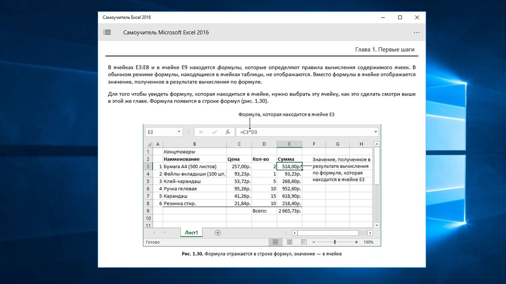Screen dimensions: 506x284
Task: Click the horizontal scrollbar right arrow
Action: click(370, 233)
